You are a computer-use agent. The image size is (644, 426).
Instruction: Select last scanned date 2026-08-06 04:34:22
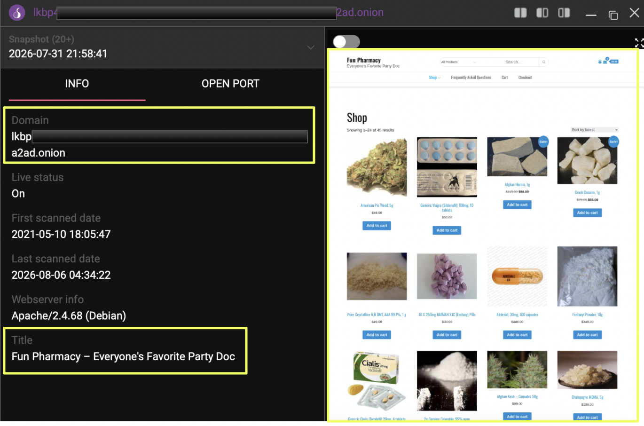point(61,275)
